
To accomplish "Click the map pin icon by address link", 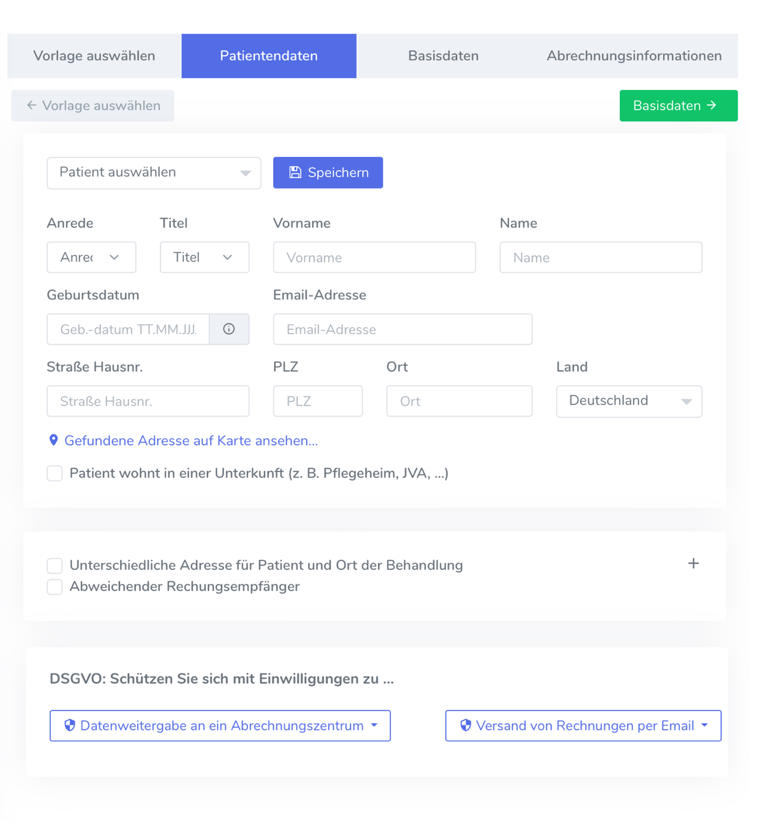I will coord(54,440).
